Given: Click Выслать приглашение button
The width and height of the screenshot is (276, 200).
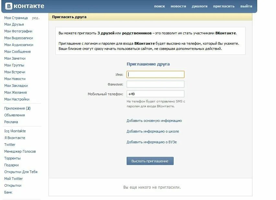Looking at the screenshot, I should pos(150,161).
